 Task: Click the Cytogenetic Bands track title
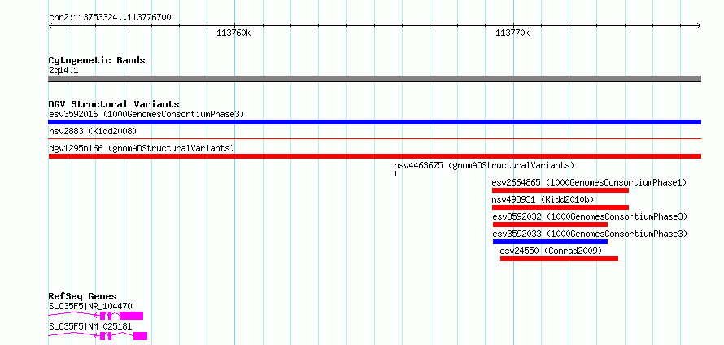coord(97,60)
